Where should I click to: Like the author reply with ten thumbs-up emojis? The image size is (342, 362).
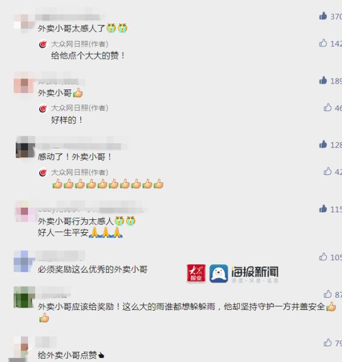327,171
